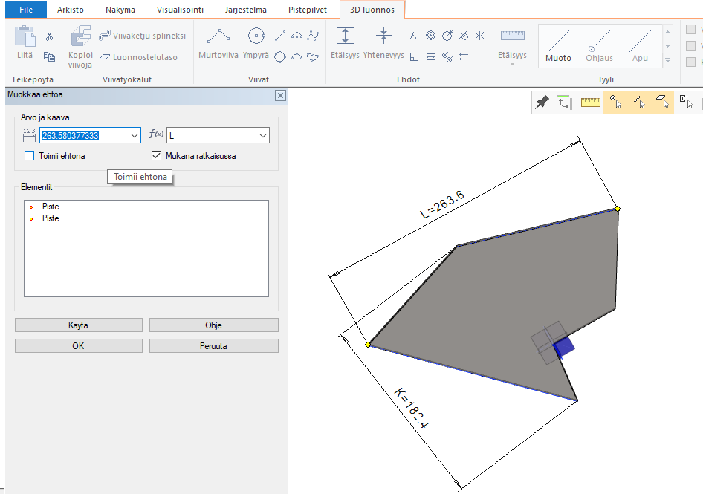Click the scissors cut icon

point(49,36)
